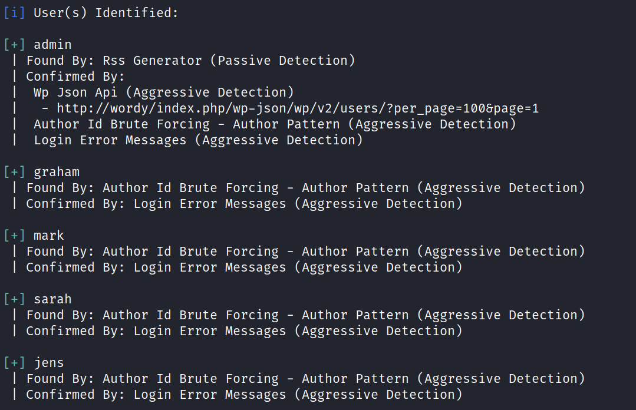Click the [i] info marker at top

14,12
